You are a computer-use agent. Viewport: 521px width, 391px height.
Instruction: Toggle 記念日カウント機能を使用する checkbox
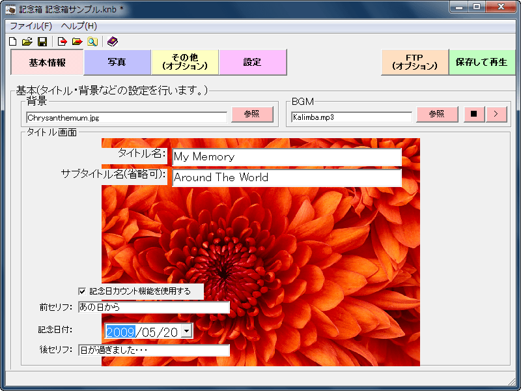point(82,291)
